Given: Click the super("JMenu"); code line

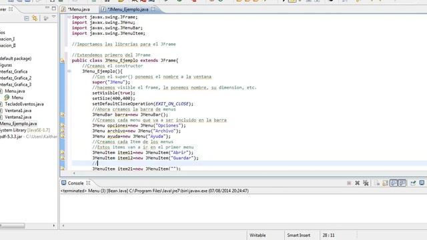Looking at the screenshot, I should [111, 82].
